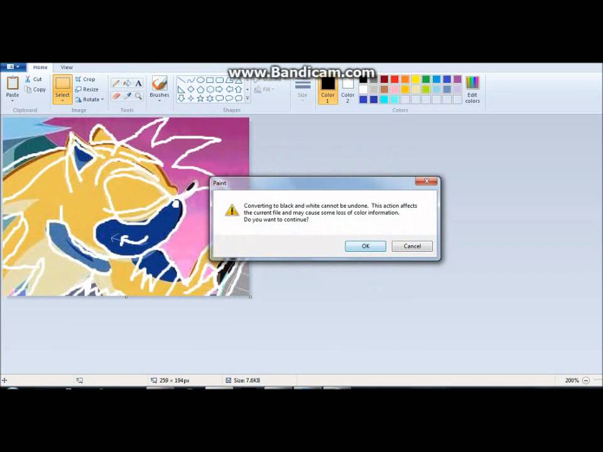Open the Rotate dropdown

[x=90, y=99]
